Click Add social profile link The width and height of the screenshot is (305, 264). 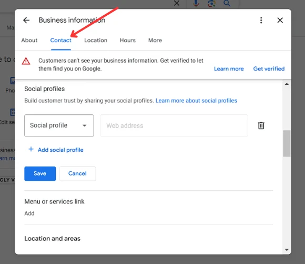[60, 150]
